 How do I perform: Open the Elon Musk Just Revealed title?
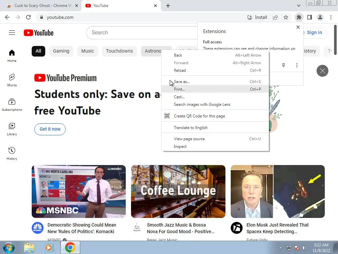click(x=277, y=228)
